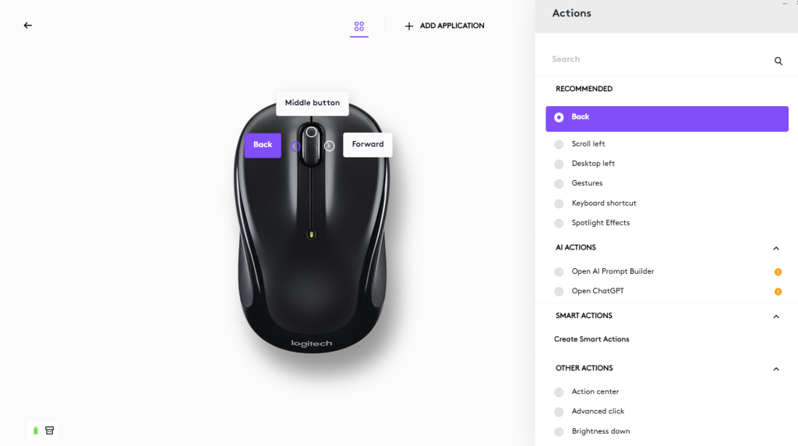Screen dimensions: 798x446
Task: Select the Middle button label
Action: [312, 104]
